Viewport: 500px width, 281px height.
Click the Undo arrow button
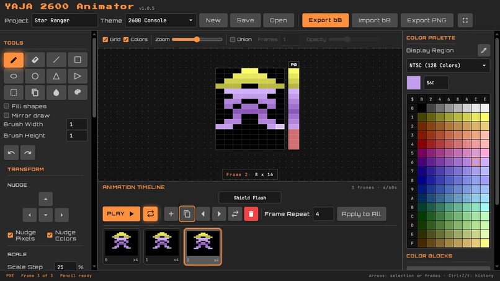pos(11,153)
